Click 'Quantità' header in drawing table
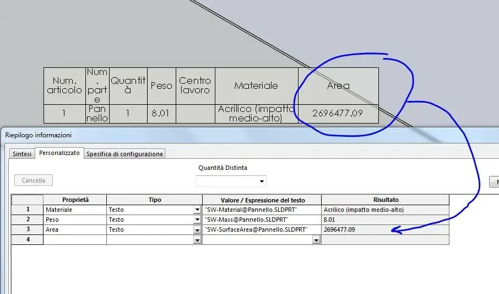Screen dimensions: 499x294 (x=128, y=86)
